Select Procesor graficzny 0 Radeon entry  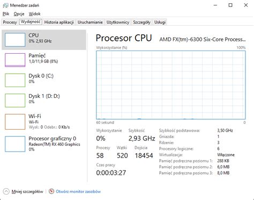pyautogui.click(x=44, y=144)
